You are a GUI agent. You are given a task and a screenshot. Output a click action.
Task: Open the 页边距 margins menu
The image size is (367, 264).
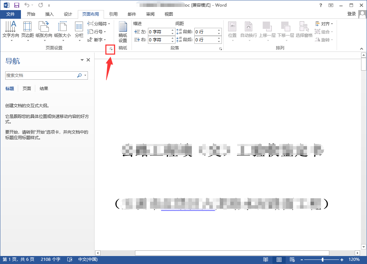click(27, 31)
